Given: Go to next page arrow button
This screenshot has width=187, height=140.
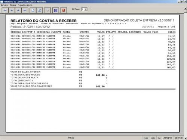Looking at the screenshot, I should tap(18, 10).
